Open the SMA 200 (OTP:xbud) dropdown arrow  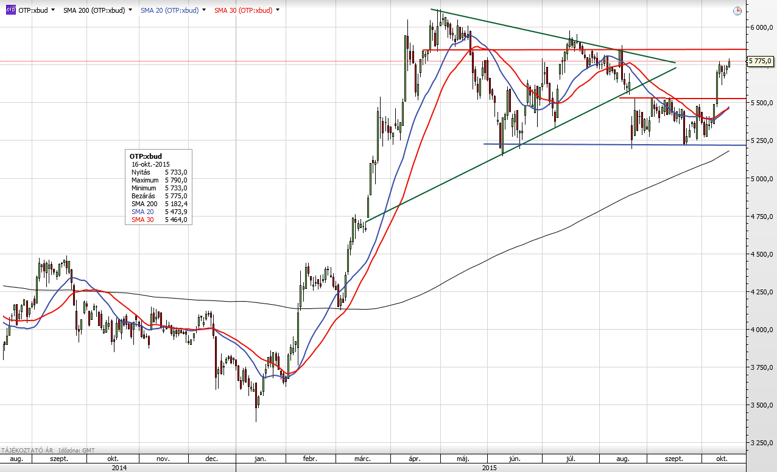[x=130, y=10]
